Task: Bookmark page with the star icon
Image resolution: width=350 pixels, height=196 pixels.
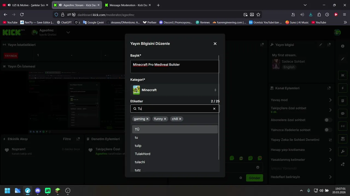Action: [x=258, y=15]
